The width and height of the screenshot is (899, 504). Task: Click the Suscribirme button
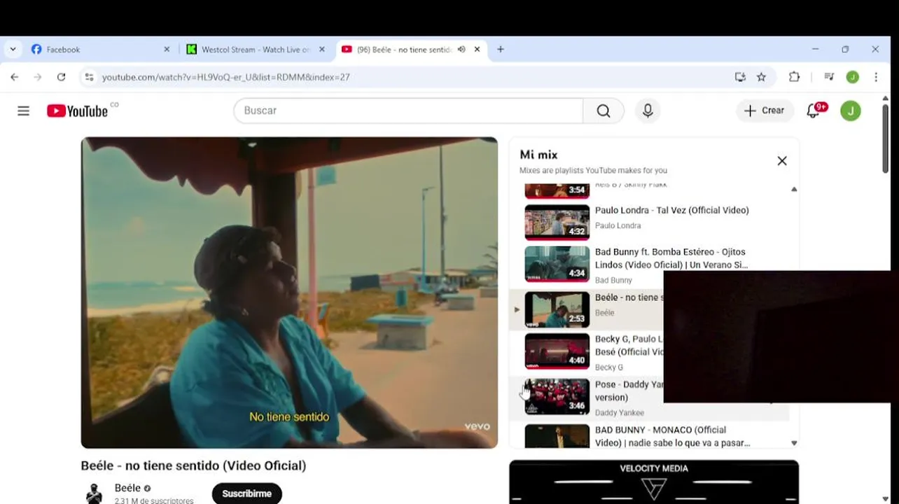pos(246,493)
